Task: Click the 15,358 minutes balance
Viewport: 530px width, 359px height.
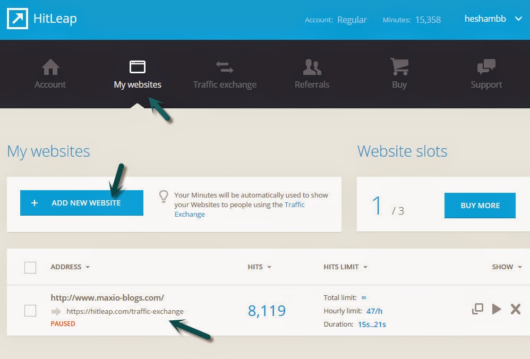Action: (428, 20)
